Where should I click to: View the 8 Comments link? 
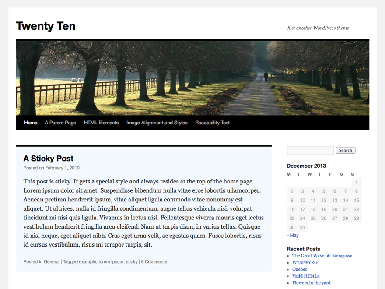pos(154,262)
